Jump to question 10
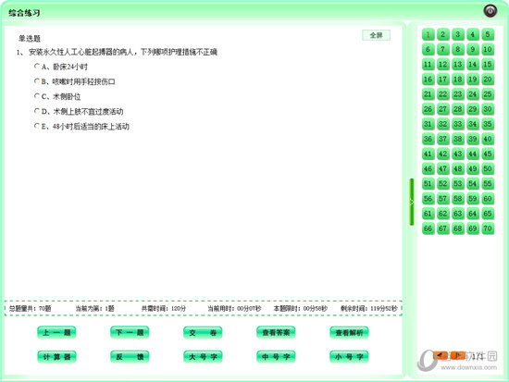The height and width of the screenshot is (382, 509). point(488,49)
